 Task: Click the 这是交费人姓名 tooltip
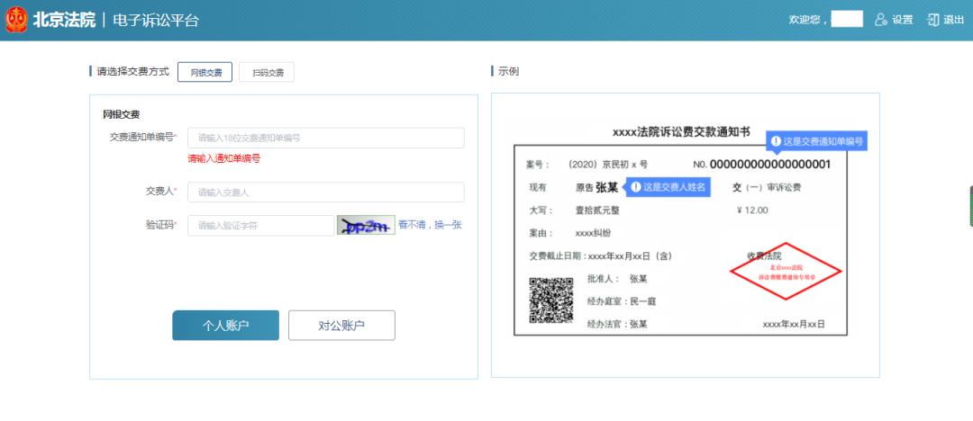[x=667, y=187]
